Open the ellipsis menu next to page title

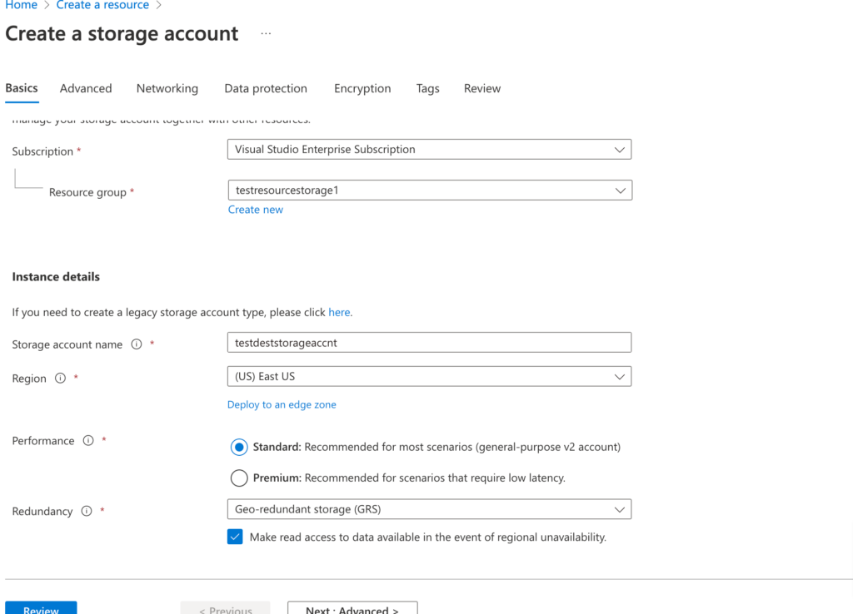pyautogui.click(x=266, y=33)
